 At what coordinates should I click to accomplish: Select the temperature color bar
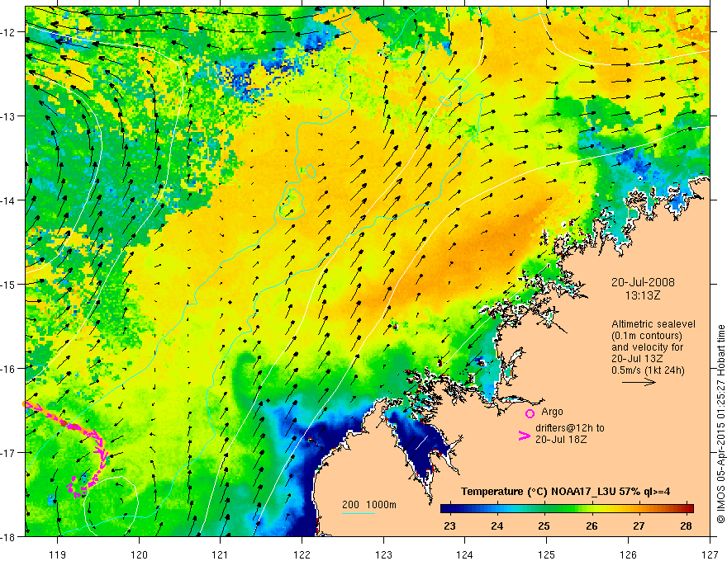tap(567, 508)
